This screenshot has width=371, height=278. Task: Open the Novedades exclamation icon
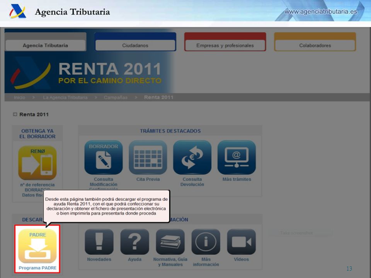point(99,242)
